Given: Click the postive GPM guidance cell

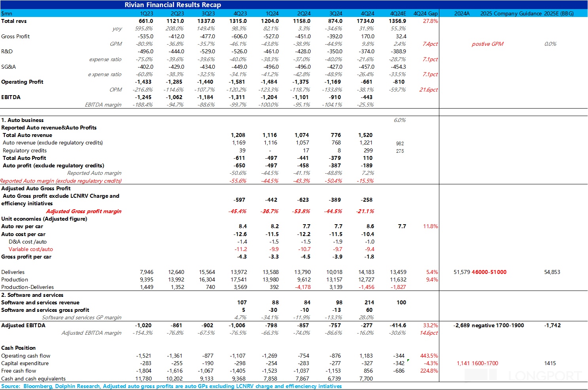Looking at the screenshot, I should [488, 44].
